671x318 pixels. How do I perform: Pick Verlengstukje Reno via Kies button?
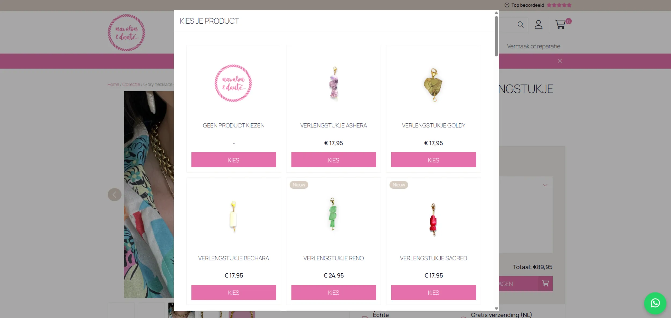point(333,292)
